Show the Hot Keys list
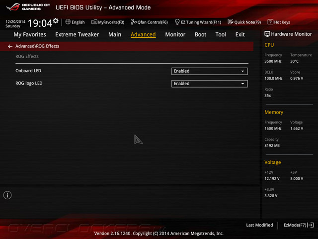Screen dimensions: 318x239 pyautogui.click(x=279, y=22)
